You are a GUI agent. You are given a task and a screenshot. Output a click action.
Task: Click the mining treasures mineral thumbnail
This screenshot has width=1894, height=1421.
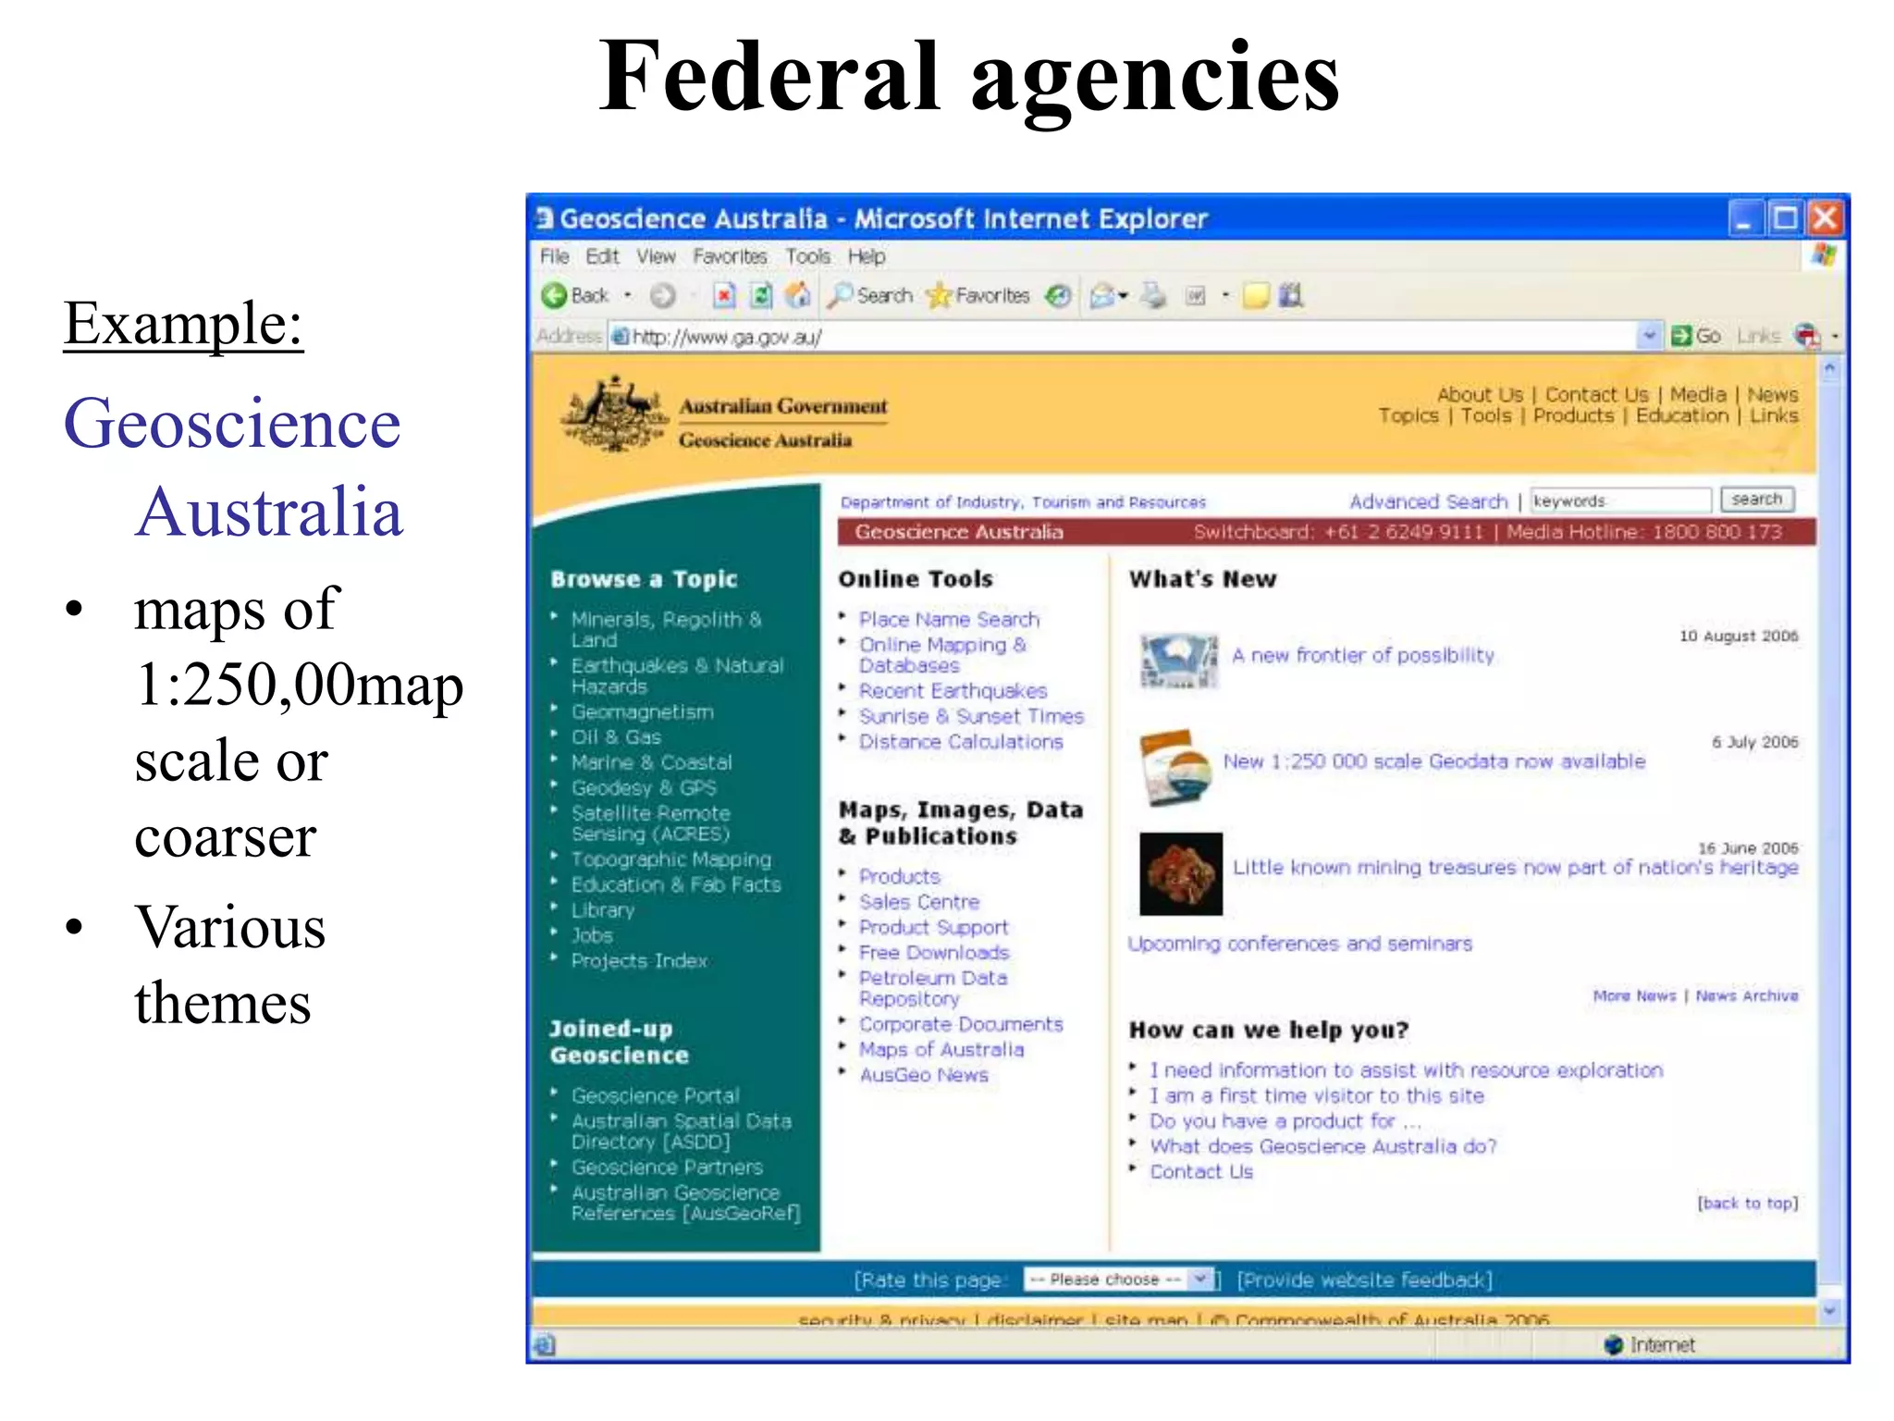[x=1181, y=874]
